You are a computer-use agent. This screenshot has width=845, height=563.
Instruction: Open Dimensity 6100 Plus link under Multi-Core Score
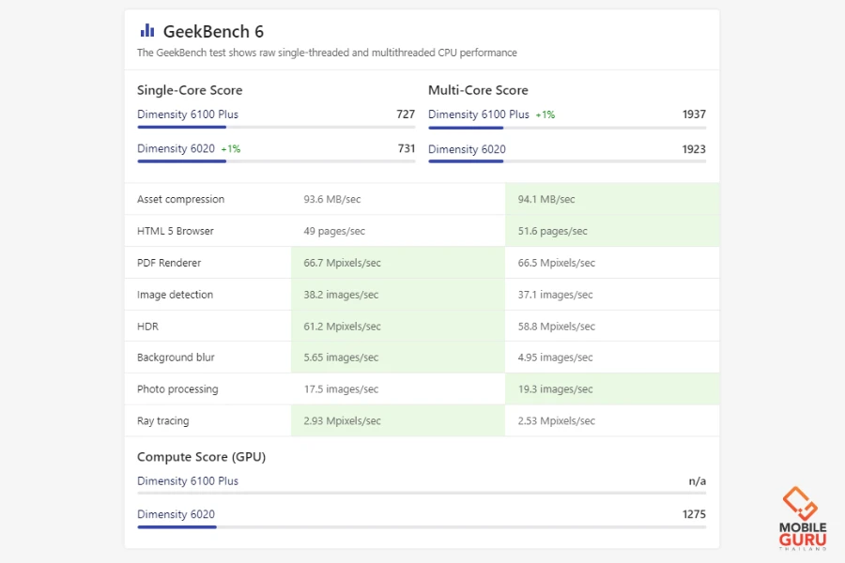pos(479,114)
